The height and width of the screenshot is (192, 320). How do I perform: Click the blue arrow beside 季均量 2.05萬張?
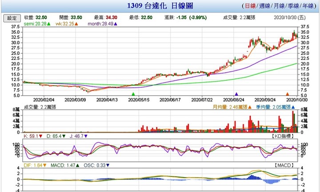(x=293, y=107)
